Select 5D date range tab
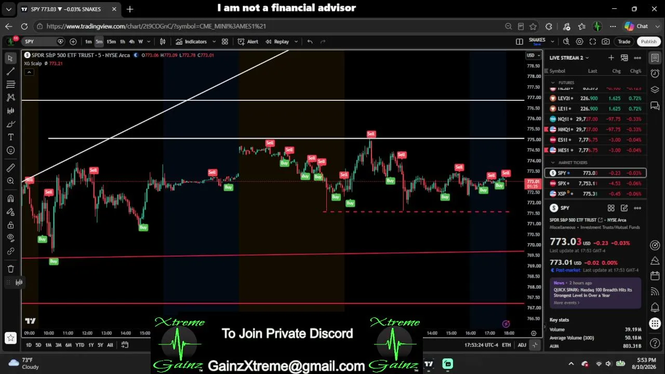Image resolution: width=665 pixels, height=374 pixels. (x=38, y=345)
